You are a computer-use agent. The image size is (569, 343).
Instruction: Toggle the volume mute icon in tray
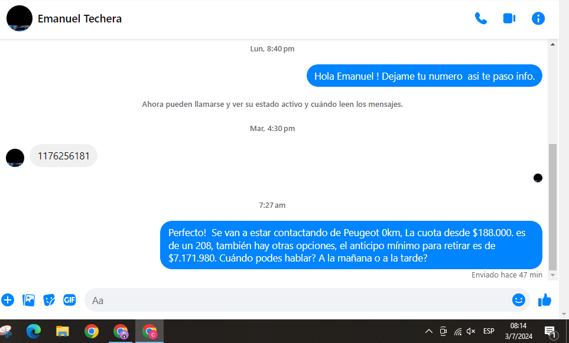point(471,331)
